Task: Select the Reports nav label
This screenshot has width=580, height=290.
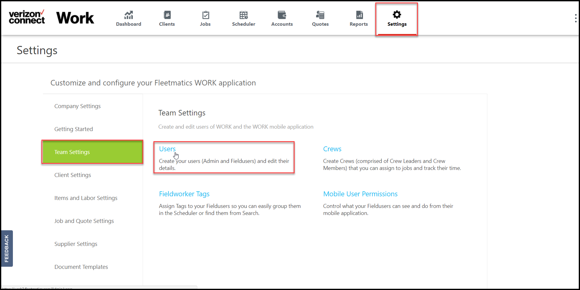Action: pos(359,24)
